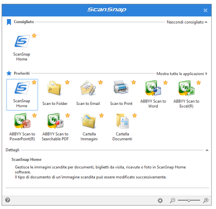Toggle favorite star on Cartella Documenti
This screenshot has height=209, width=216.
tap(134, 115)
